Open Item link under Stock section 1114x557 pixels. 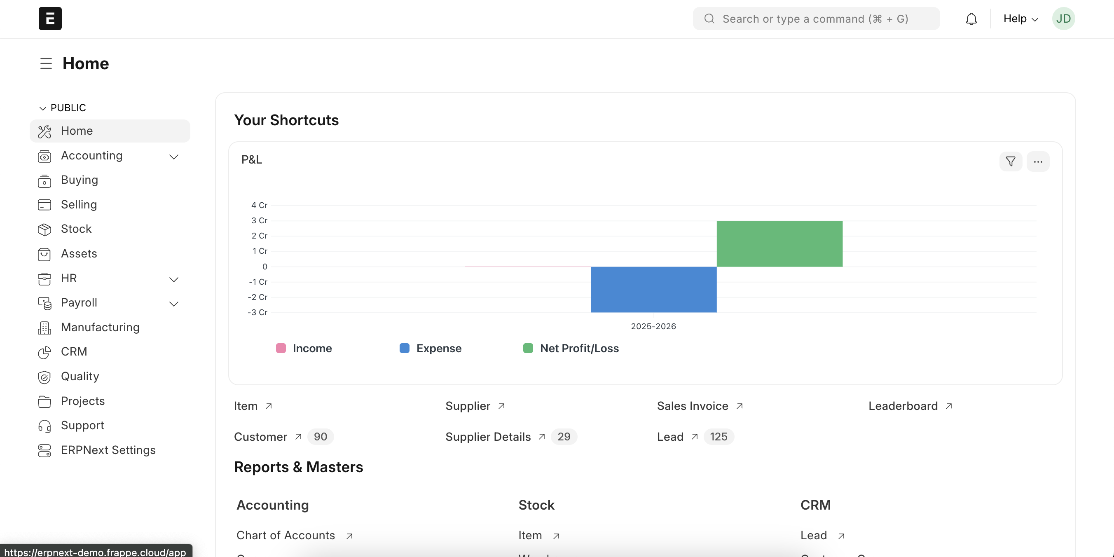[530, 536]
